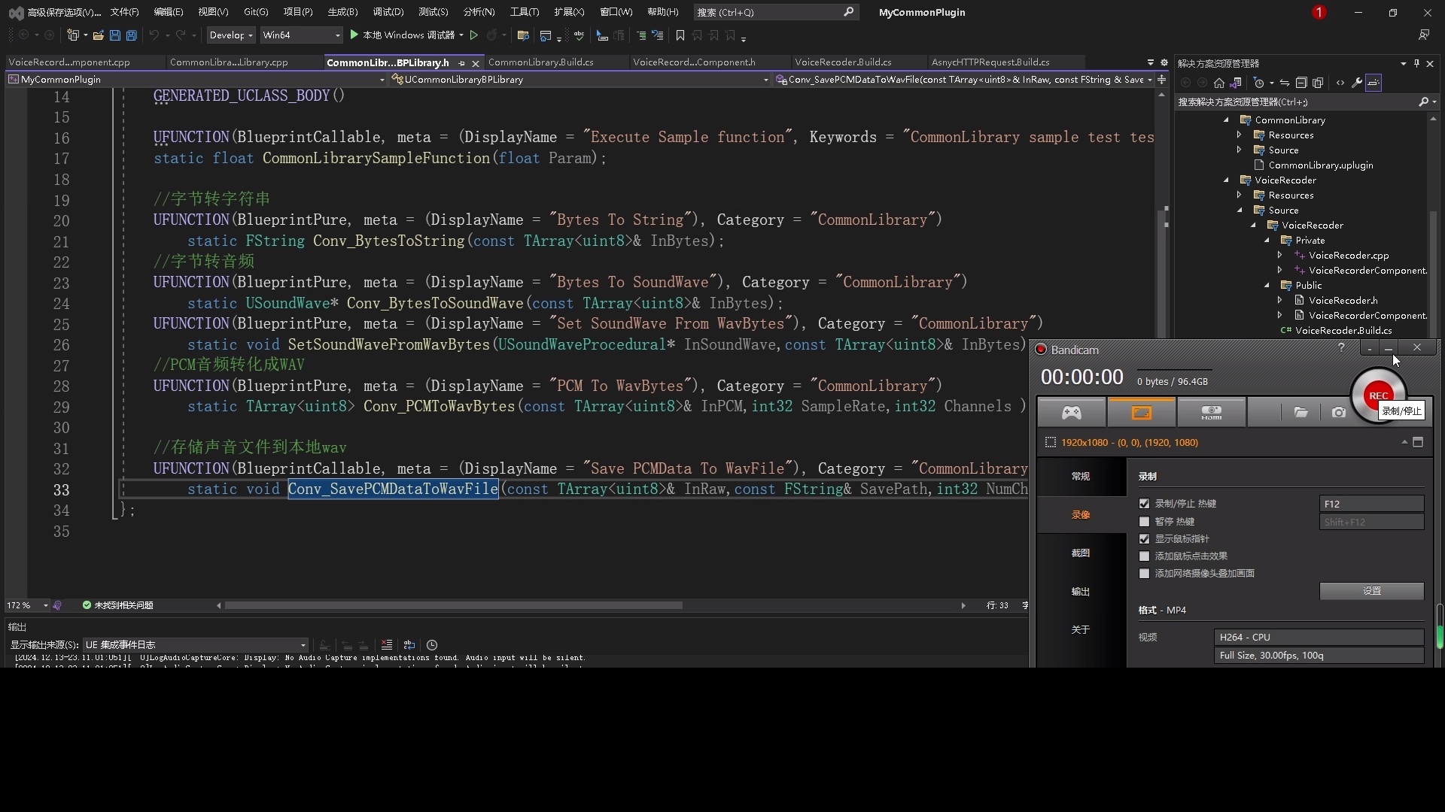The height and width of the screenshot is (812, 1445).
Task: Click Save All icon in Visual Studio toolbar
Action: [x=131, y=35]
